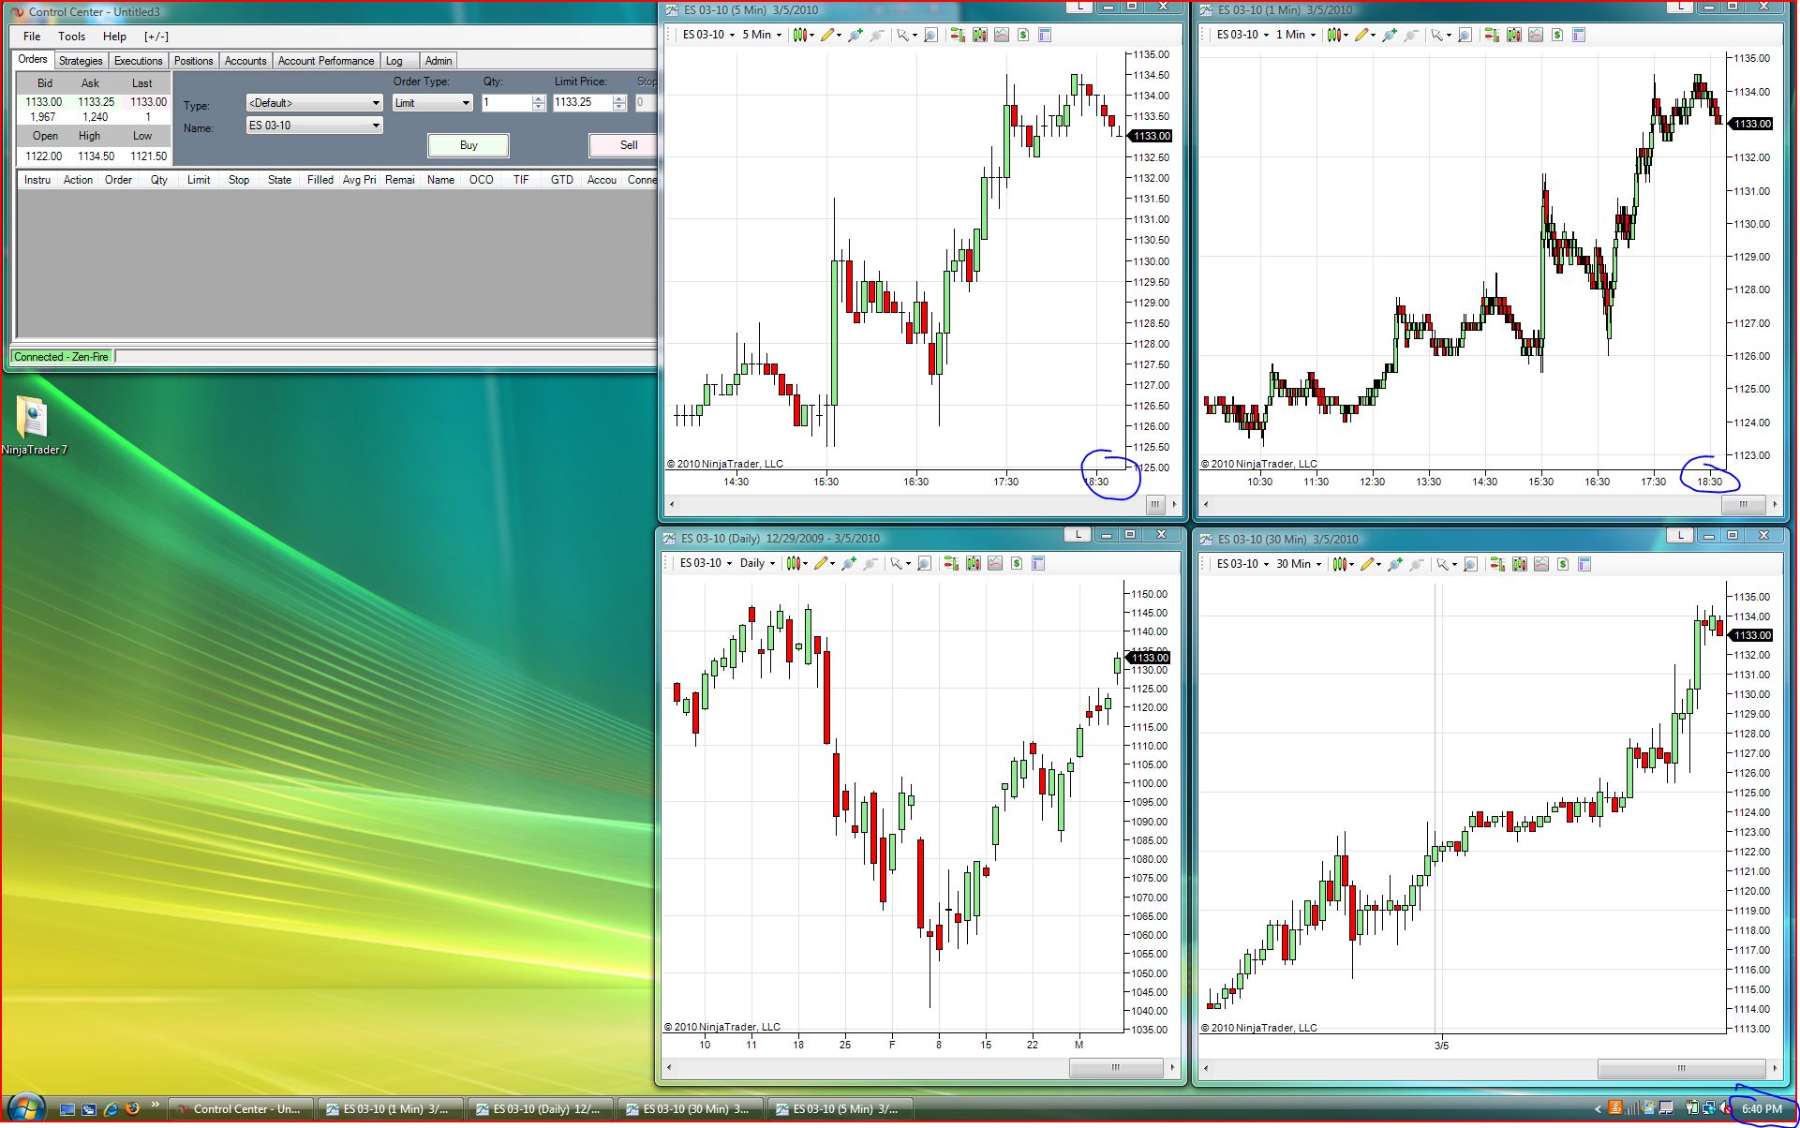Switch to the Positions tab

pyautogui.click(x=193, y=61)
